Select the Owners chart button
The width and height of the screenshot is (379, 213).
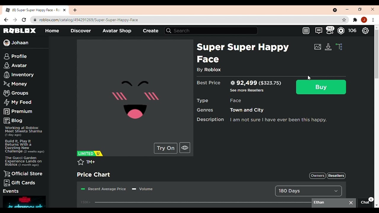[x=317, y=176]
